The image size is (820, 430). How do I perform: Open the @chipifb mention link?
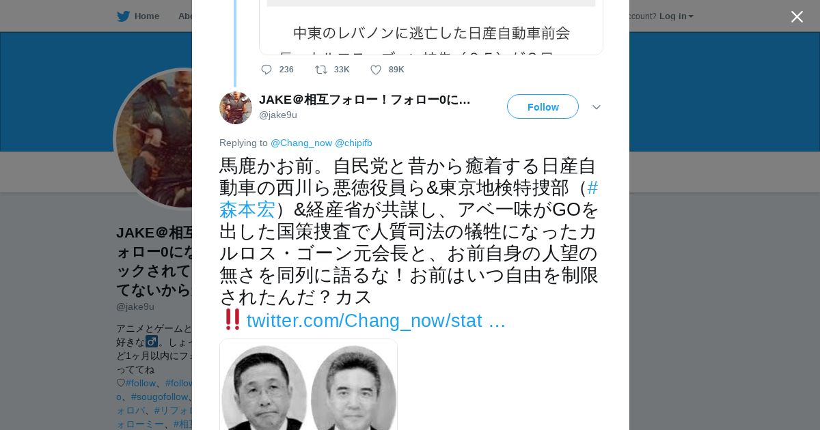coord(353,143)
